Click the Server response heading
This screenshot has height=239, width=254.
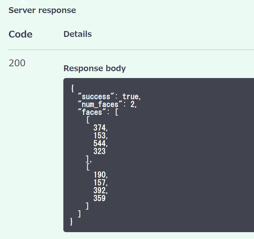[x=42, y=10]
